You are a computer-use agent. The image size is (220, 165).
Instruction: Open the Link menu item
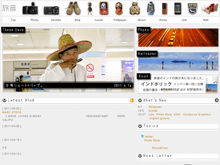pos(184,20)
